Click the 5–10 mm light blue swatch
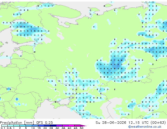 [29, 126]
